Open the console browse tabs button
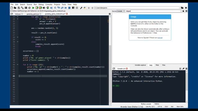The height and width of the screenshot is (111, 198). click(x=114, y=68)
